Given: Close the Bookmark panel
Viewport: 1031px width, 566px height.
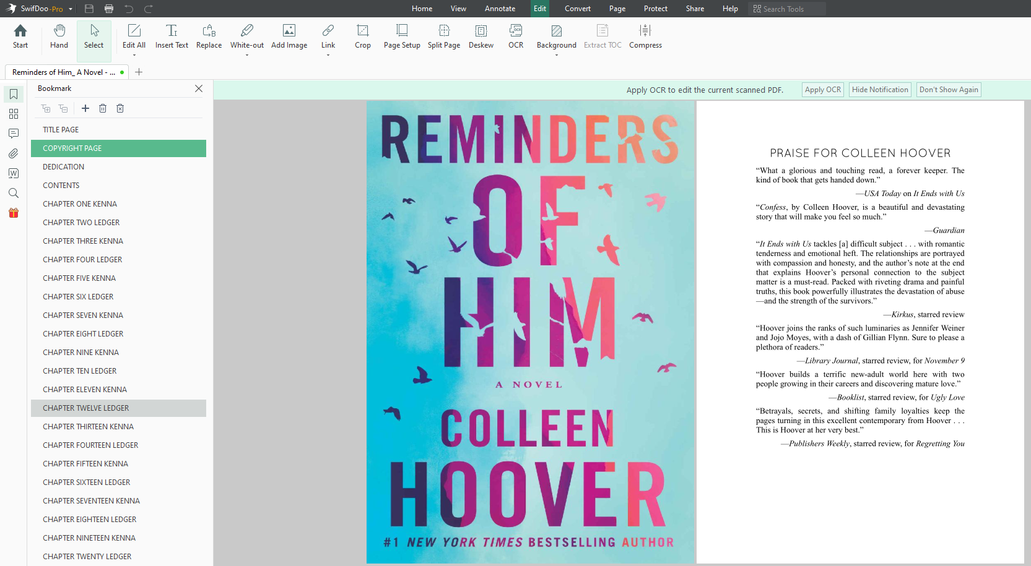Looking at the screenshot, I should (199, 88).
